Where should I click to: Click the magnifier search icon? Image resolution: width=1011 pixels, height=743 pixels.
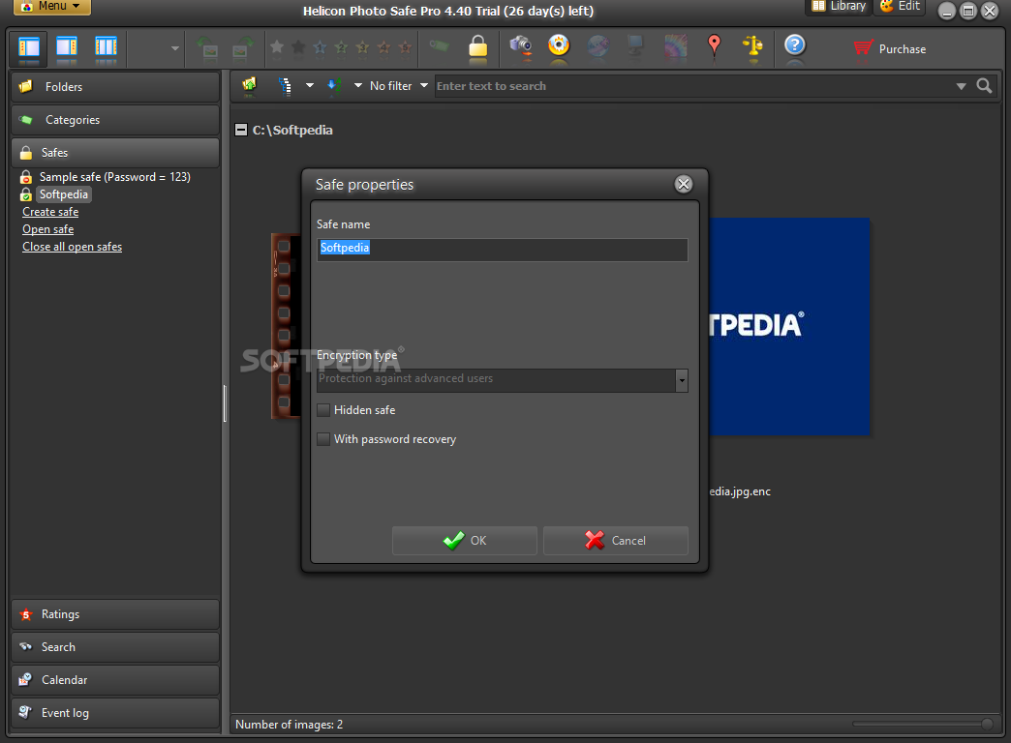(x=984, y=86)
